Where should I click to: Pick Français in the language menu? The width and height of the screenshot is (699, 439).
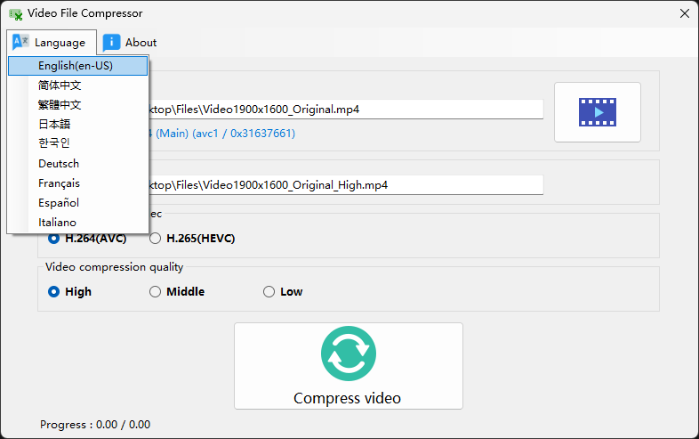tap(77, 183)
